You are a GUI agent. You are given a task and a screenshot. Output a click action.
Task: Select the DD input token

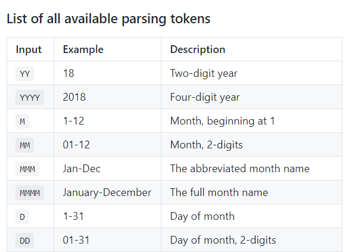pyautogui.click(x=24, y=240)
